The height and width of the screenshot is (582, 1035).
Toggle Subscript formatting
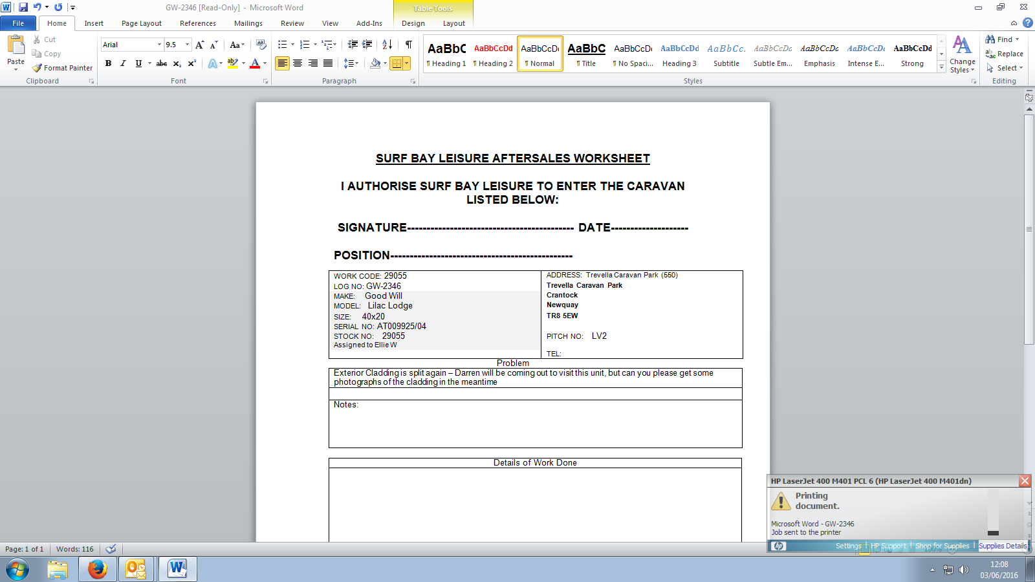177,63
